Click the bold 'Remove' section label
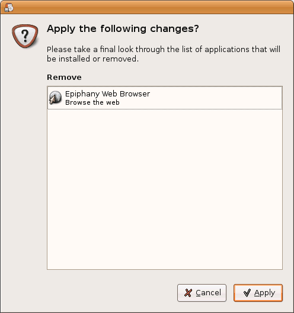Viewport: 294px width, 313px height. pyautogui.click(x=64, y=78)
